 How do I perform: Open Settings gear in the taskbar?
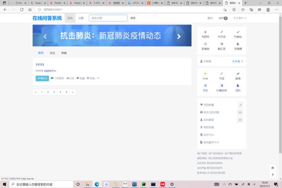point(172,184)
